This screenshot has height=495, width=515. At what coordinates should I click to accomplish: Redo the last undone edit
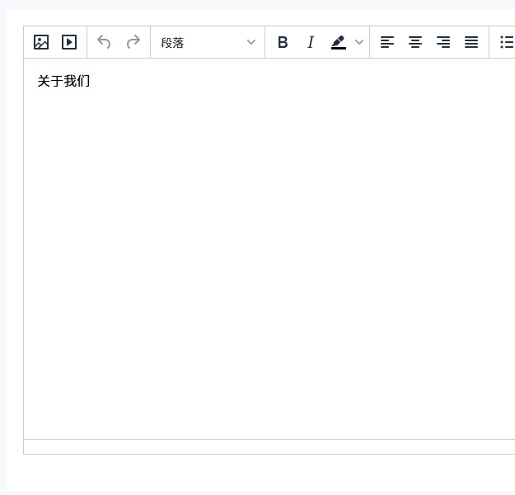(x=133, y=42)
